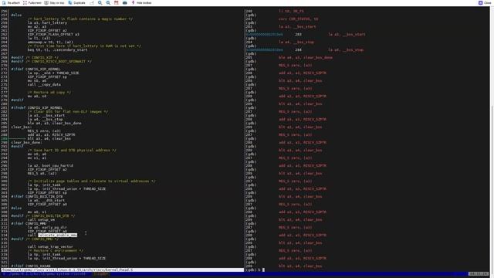Click the 'csrc CSR_STATUS, t0' gdb line
Viewport: 494px width, 278px height.
click(299, 19)
